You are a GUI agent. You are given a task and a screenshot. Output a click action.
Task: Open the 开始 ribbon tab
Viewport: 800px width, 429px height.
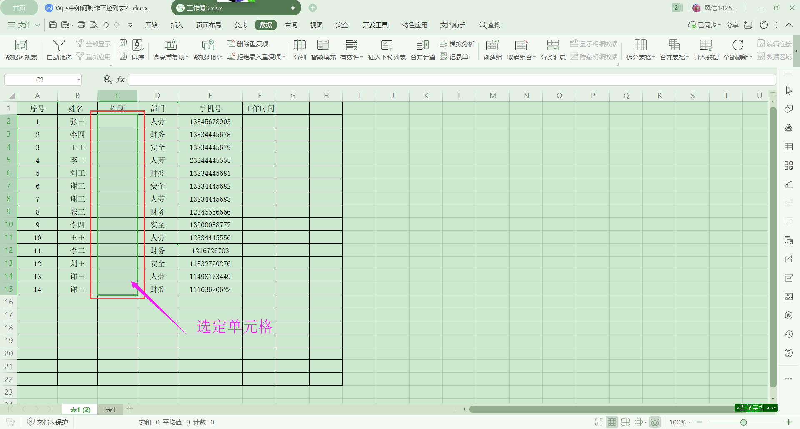coord(152,25)
